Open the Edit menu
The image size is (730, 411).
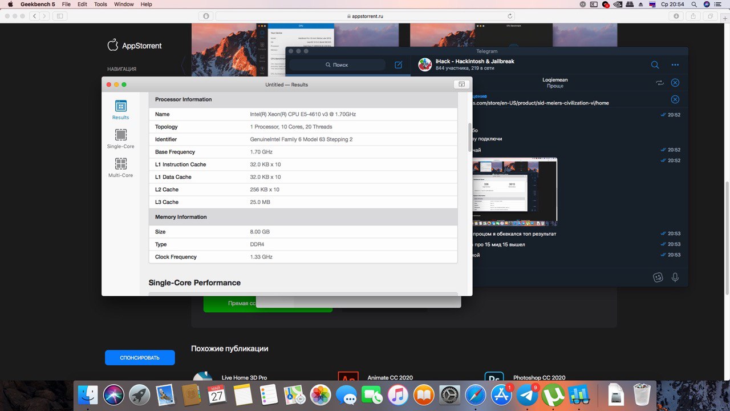click(83, 4)
